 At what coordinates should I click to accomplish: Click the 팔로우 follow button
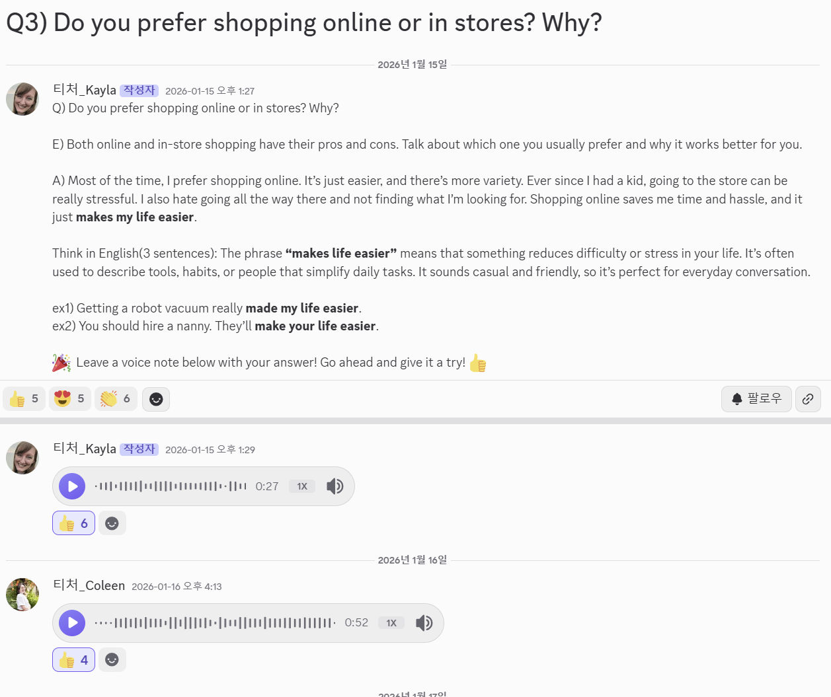756,399
